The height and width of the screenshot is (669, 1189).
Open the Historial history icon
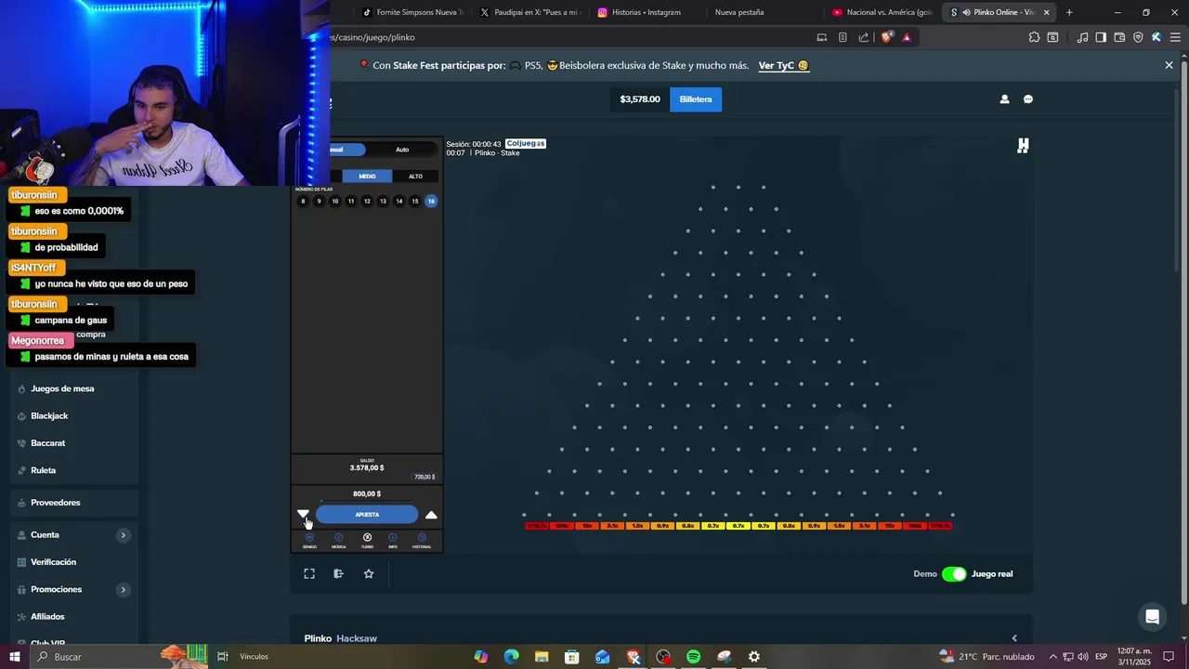click(422, 538)
